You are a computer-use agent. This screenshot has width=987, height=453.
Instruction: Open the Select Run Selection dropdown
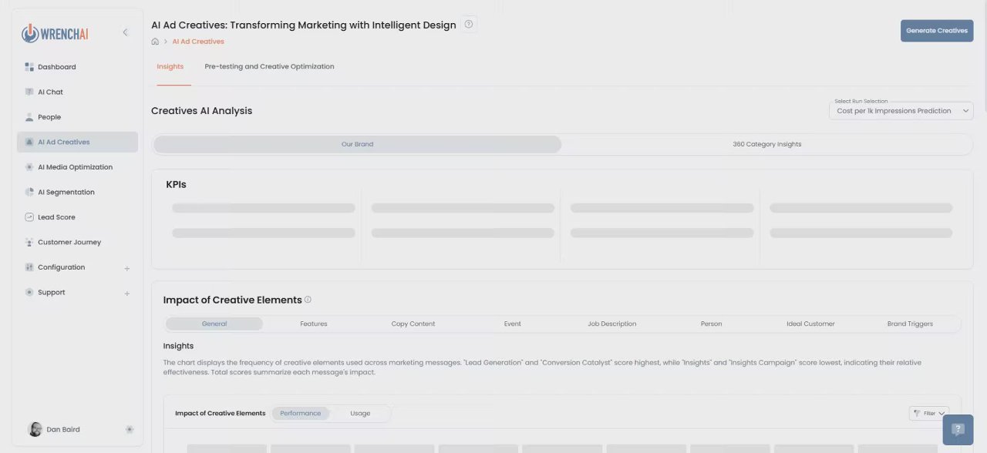[901, 111]
